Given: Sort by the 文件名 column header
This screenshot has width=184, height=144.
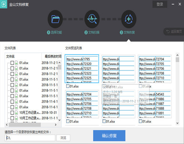Looking at the screenshot, I should 23,56.
